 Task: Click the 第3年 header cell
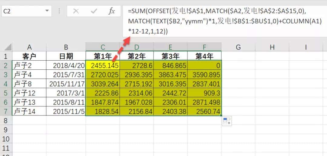(170, 56)
